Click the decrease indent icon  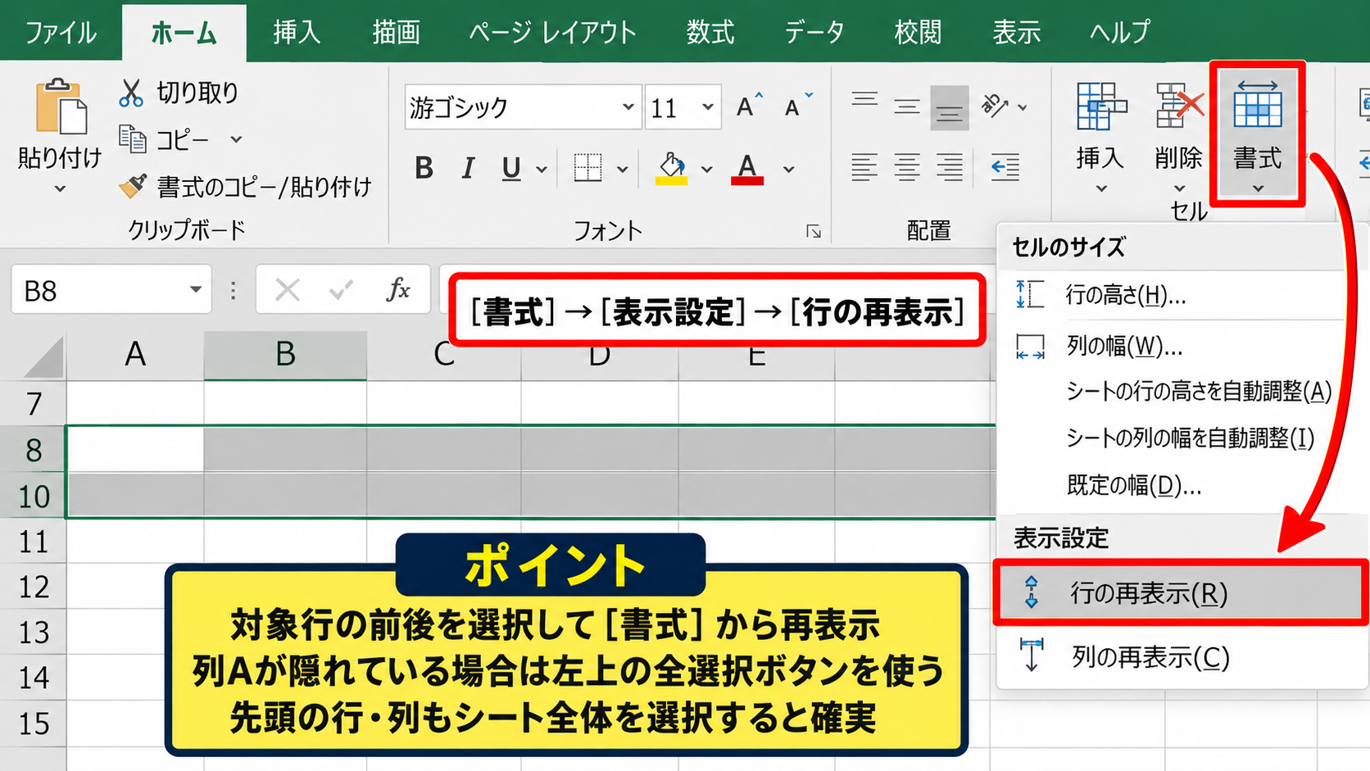[1005, 167]
